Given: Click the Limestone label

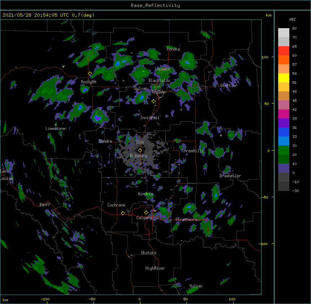Looking at the screenshot, I should 55,129.
